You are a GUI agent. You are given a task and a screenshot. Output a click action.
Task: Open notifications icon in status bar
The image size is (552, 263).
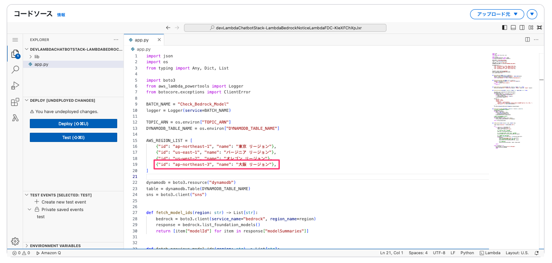point(536,253)
